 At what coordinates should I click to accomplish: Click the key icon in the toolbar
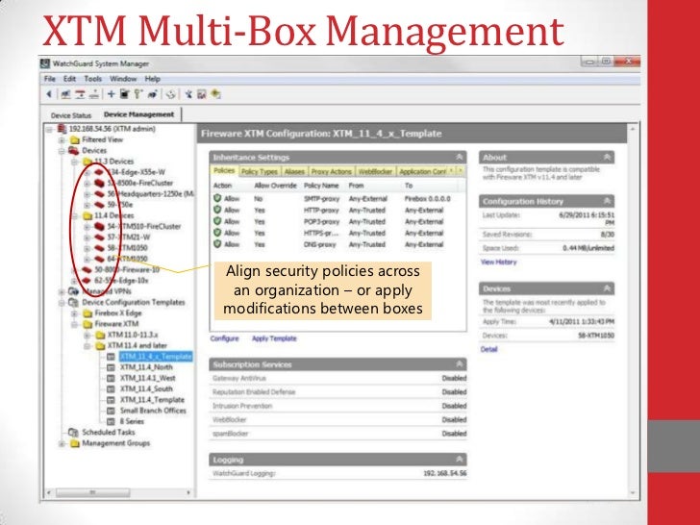137,94
